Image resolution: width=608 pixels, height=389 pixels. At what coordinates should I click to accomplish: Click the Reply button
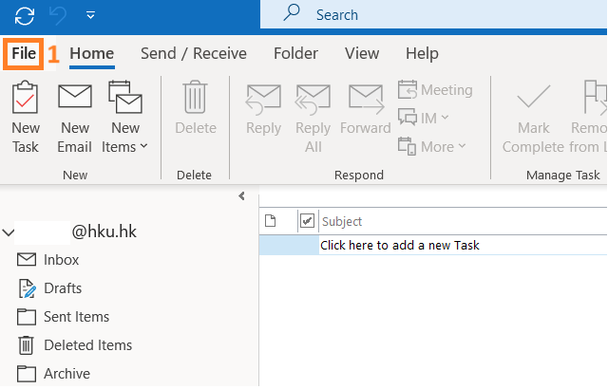pos(263,110)
